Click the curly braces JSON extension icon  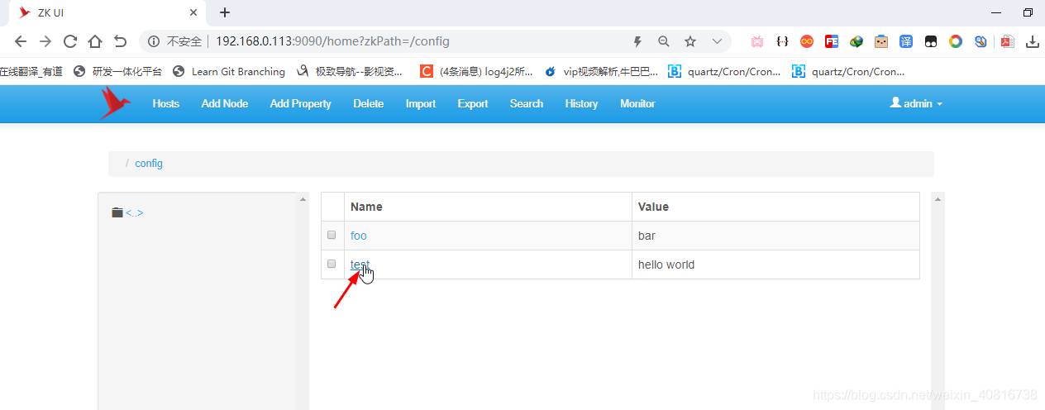(x=782, y=41)
